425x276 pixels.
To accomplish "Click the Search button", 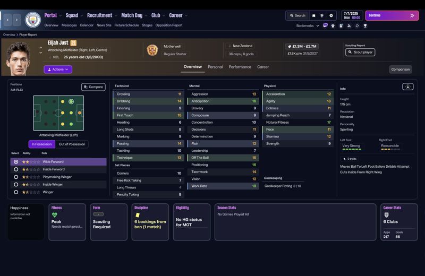I will click(297, 16).
